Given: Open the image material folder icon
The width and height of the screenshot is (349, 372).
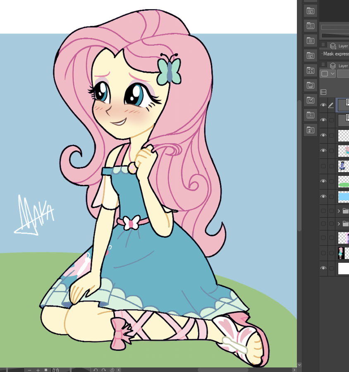Looking at the screenshot, I should (311, 85).
